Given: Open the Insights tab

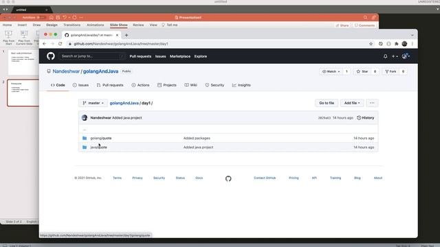Looking at the screenshot, I should pos(241,85).
